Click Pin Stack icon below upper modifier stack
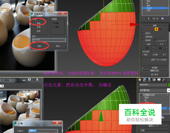This screenshot has height=133, width=170. click(x=144, y=18)
